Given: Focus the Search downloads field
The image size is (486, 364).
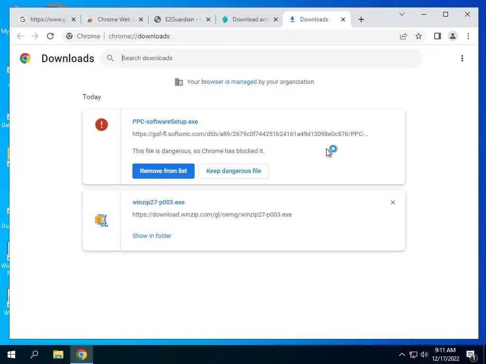Looking at the screenshot, I should tap(262, 58).
